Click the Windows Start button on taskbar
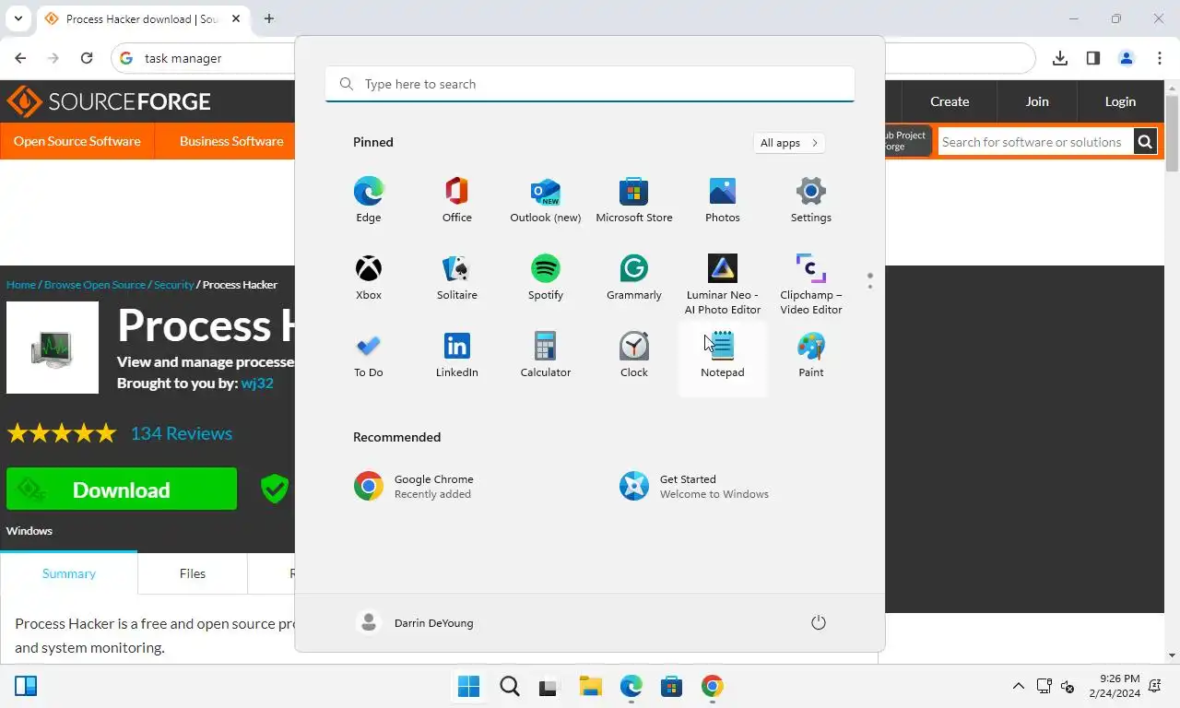Viewport: 1180px width, 708px height. [x=468, y=686]
